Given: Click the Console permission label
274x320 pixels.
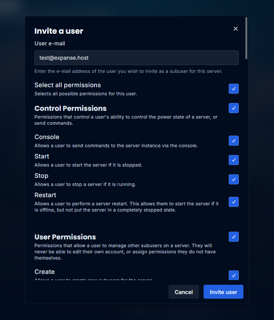Looking at the screenshot, I should (47, 137).
